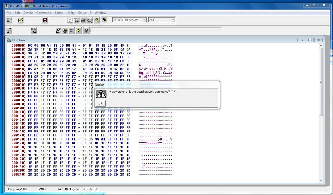Click the Reload files toolbar icon
333x195 pixels.
(x=70, y=20)
